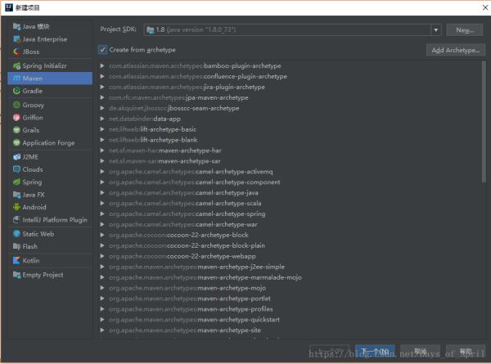Expand jpa-maven-archetype node

[x=102, y=97]
